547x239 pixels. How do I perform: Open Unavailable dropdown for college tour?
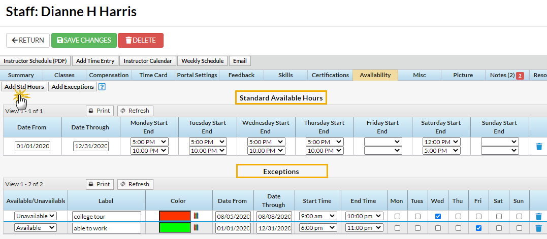(x=35, y=216)
